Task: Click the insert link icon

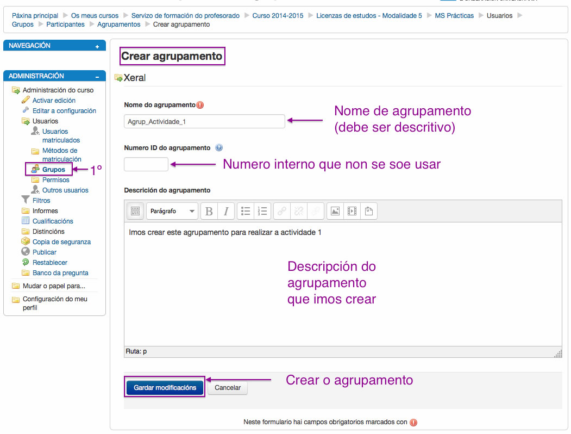Action: (x=281, y=211)
